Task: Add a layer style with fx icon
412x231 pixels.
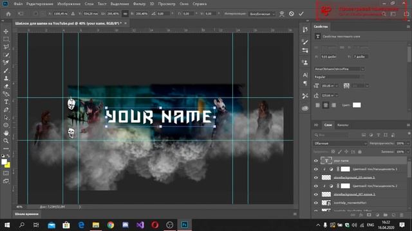Action: pos(360,215)
